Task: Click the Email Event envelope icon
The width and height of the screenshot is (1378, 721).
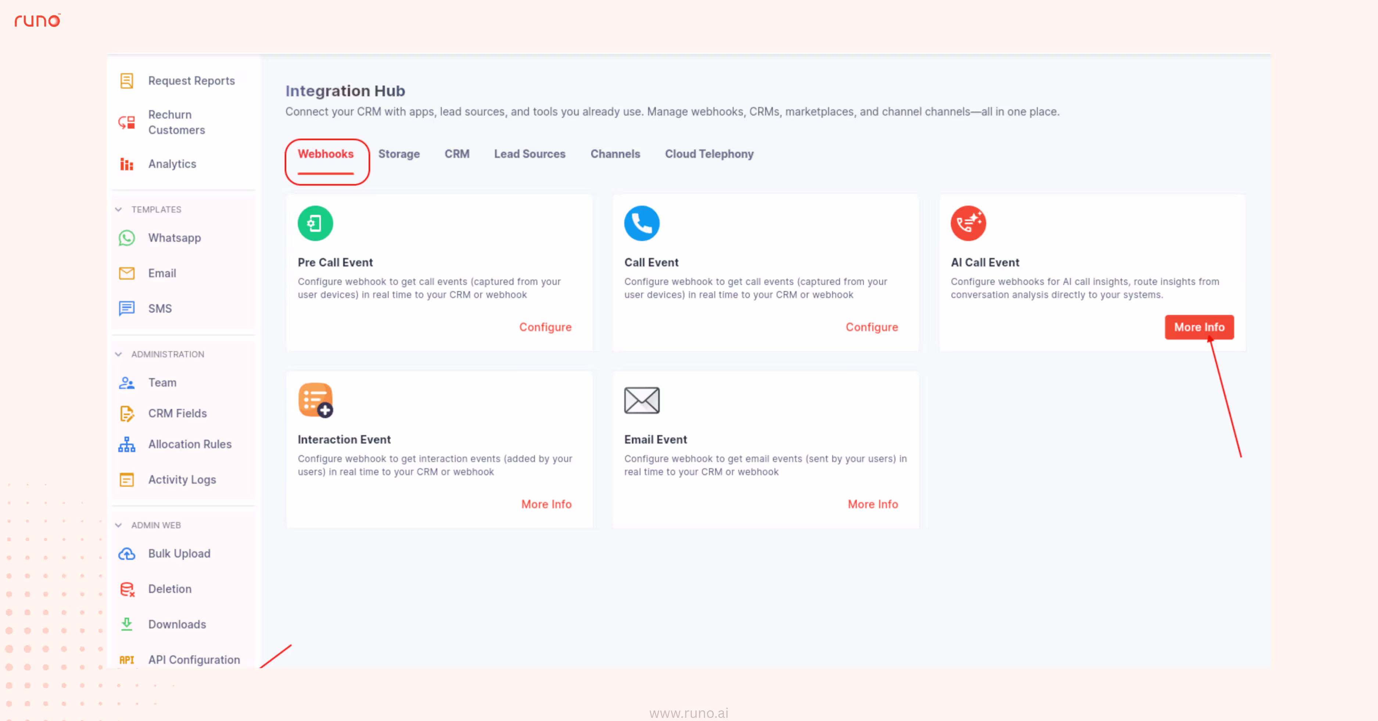Action: [641, 400]
